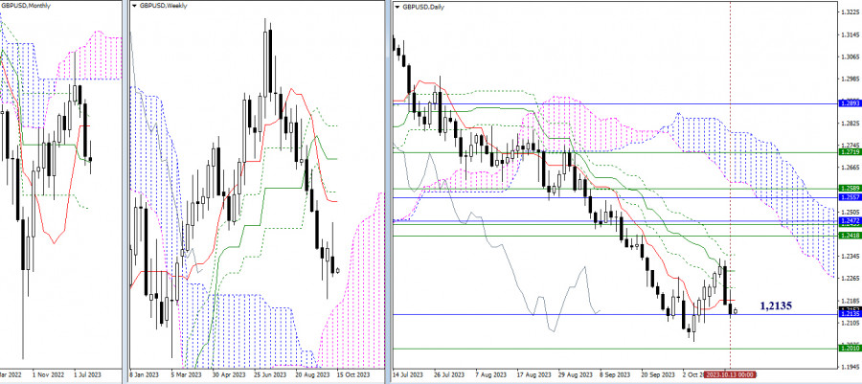Click the triangle icon beside GBPUSD,Weekly title

(x=135, y=6)
